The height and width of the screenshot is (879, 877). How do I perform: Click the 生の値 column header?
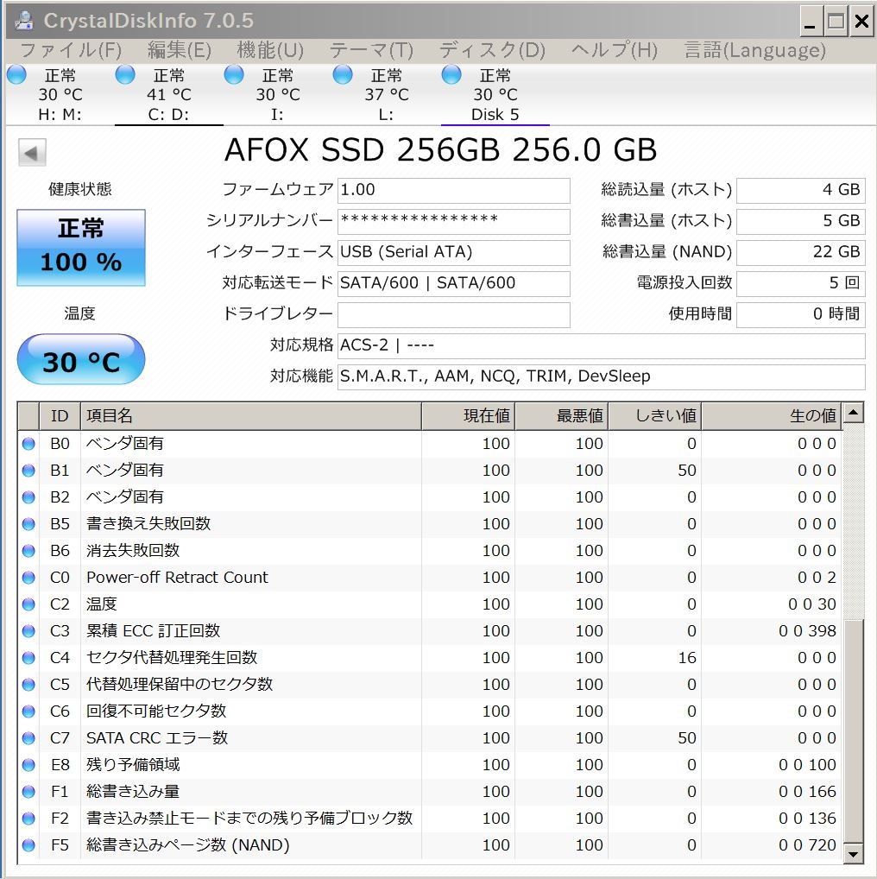point(771,416)
